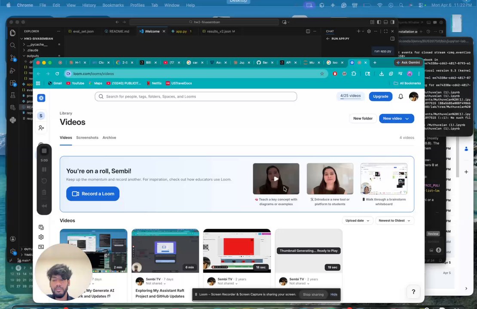477x309 pixels.
Task: Stop the Loom recording with the stop icon
Action: 44,151
